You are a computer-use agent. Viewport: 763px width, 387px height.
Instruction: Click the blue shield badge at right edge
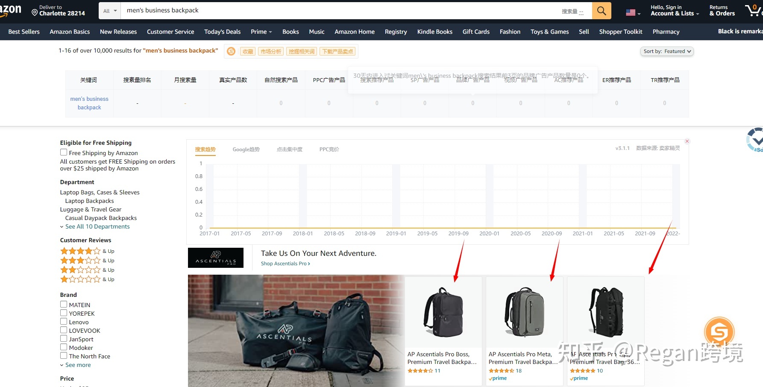pos(755,140)
